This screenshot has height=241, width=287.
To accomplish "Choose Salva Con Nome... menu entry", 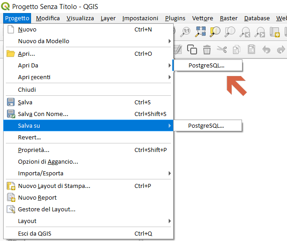I will click(43, 114).
